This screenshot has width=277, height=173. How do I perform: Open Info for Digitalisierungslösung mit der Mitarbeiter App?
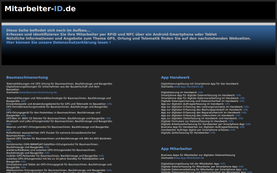[x=223, y=164]
